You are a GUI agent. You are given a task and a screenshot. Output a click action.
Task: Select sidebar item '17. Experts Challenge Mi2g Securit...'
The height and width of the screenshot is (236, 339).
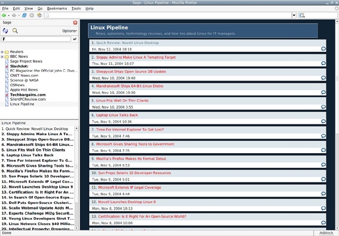point(37,213)
